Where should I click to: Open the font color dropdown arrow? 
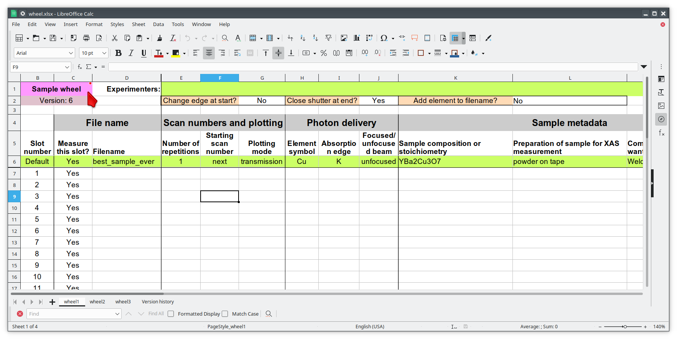(167, 53)
